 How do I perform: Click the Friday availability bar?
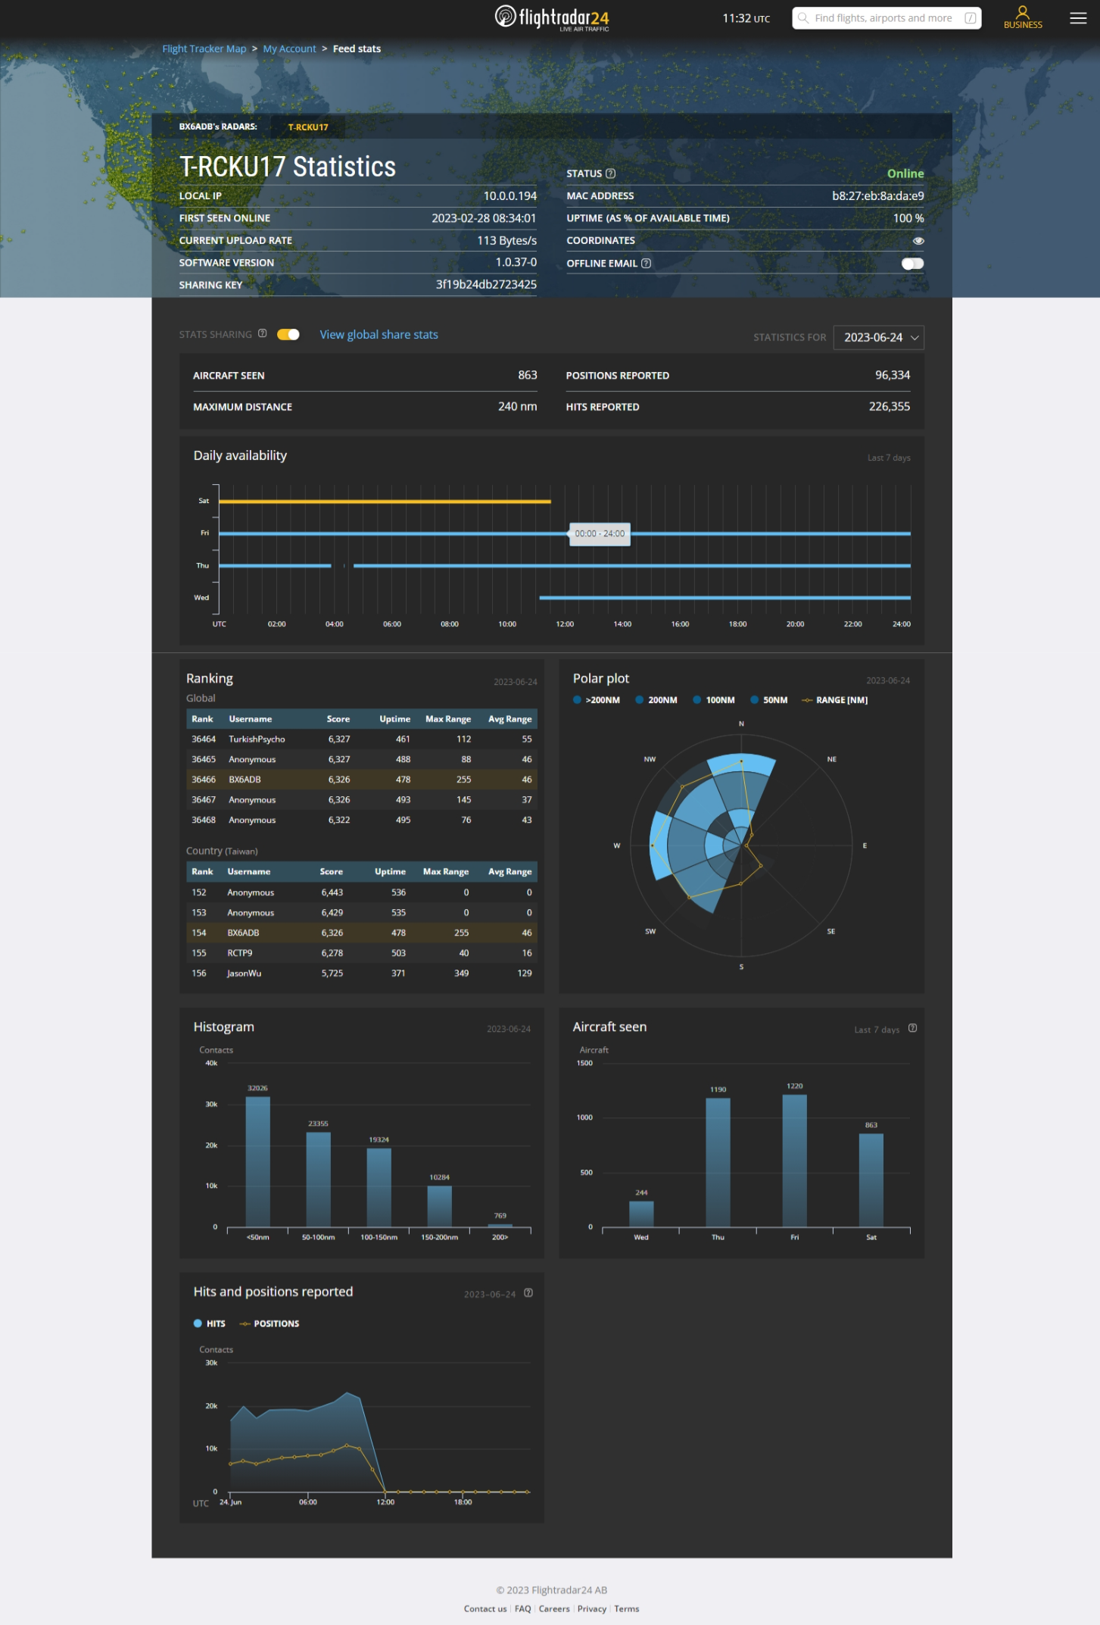pos(565,533)
